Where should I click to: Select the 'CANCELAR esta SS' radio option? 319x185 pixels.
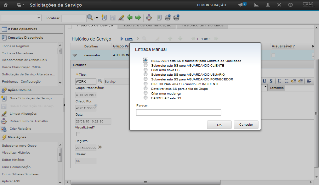[145, 98]
